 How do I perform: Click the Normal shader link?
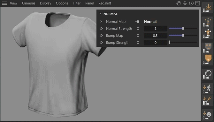point(150,22)
